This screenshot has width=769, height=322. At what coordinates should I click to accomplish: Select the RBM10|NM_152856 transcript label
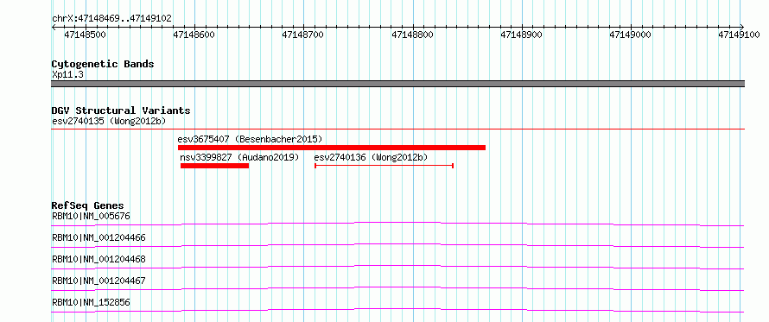92,302
